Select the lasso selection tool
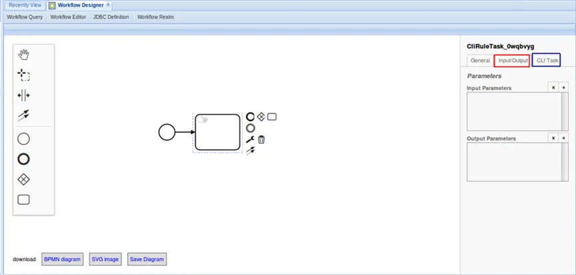Image resolution: width=576 pixels, height=275 pixels. (x=23, y=75)
